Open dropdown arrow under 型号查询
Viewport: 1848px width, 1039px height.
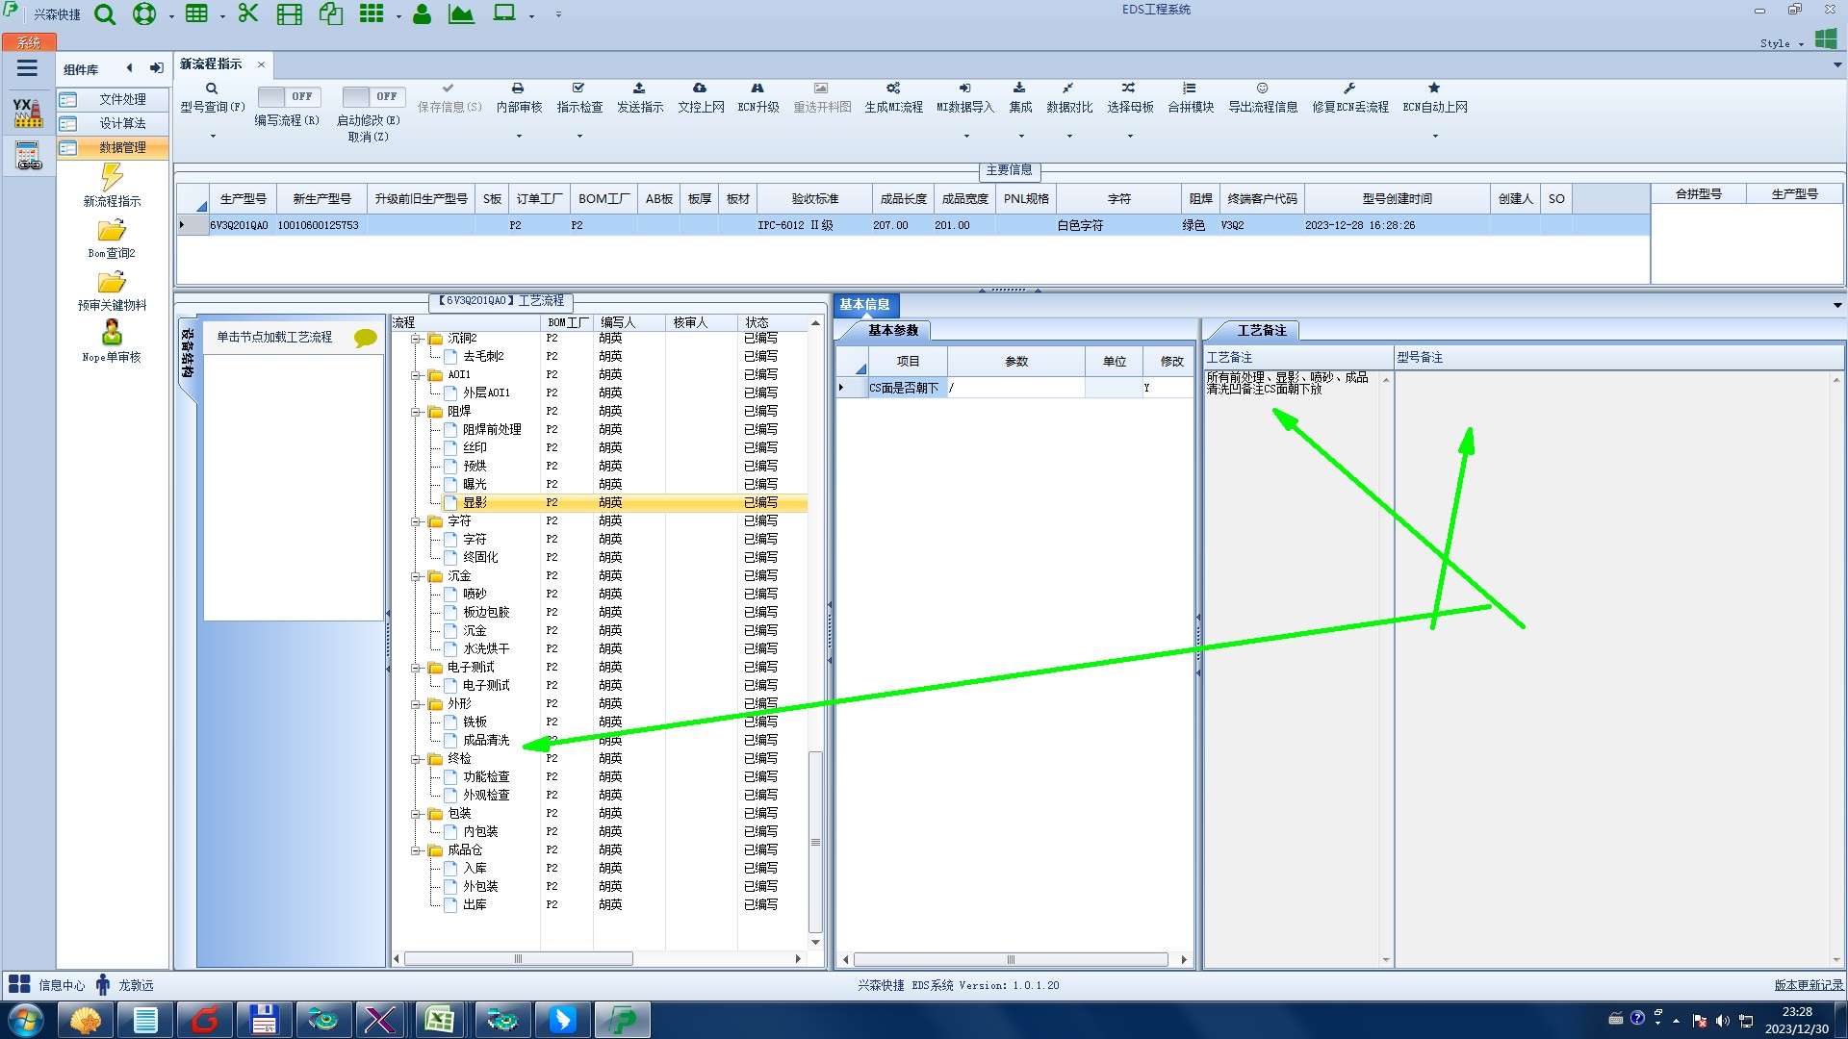pyautogui.click(x=213, y=137)
